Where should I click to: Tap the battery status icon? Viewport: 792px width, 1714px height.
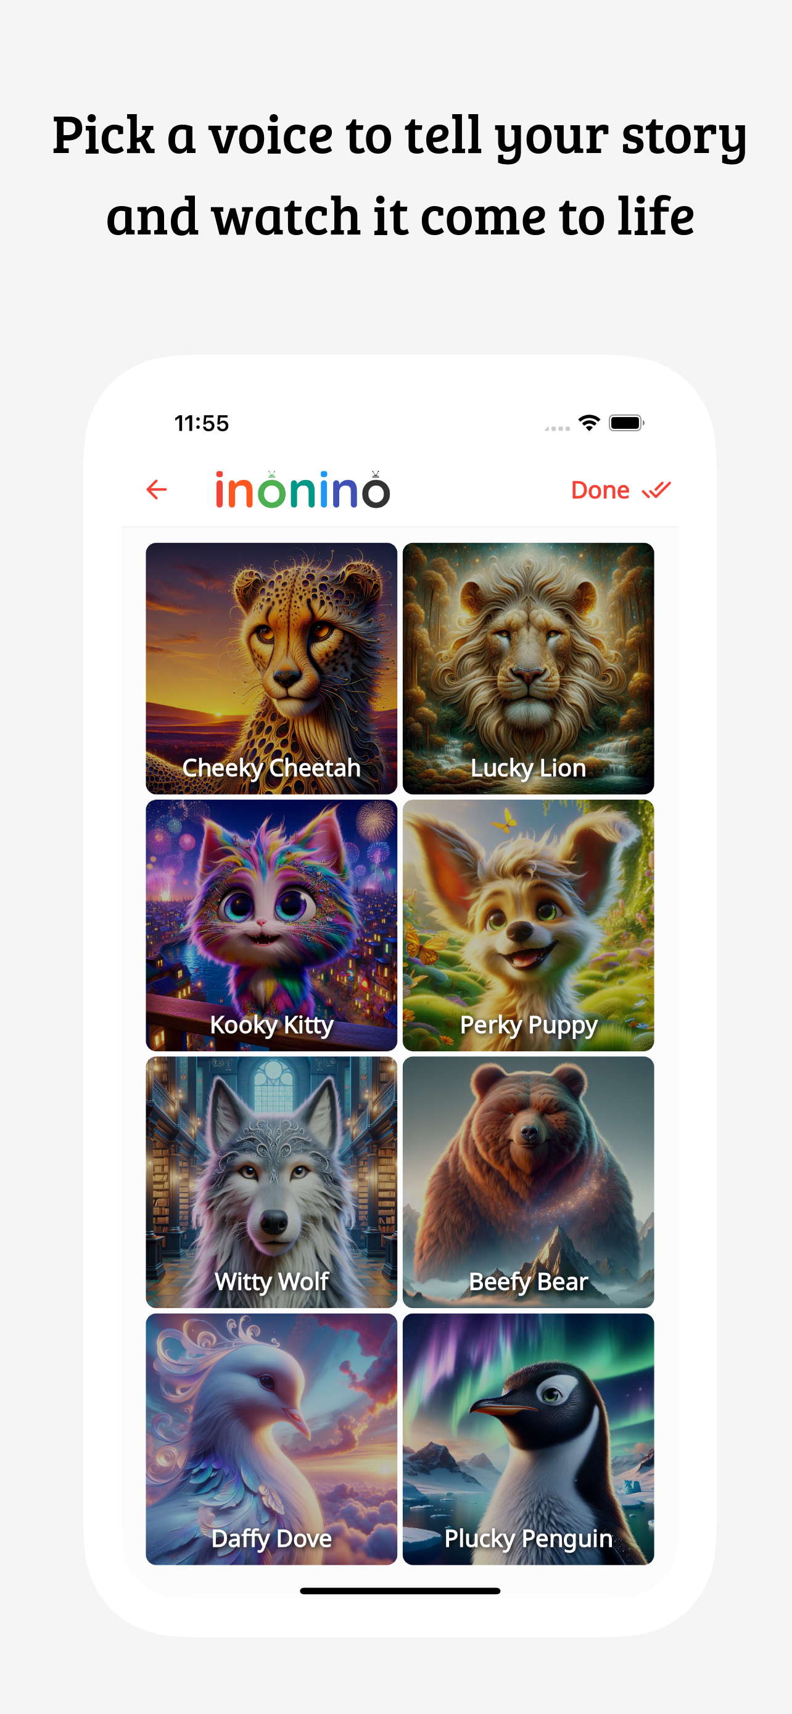(x=627, y=423)
